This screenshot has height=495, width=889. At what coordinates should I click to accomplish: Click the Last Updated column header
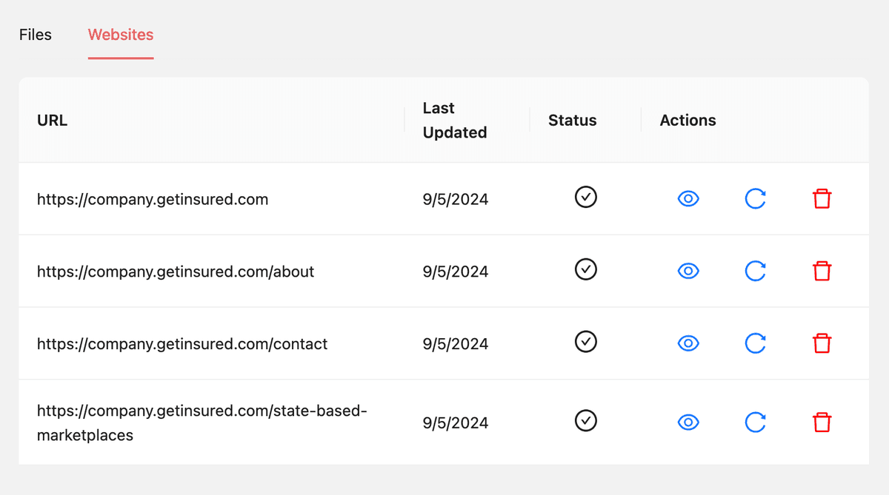[x=454, y=120]
